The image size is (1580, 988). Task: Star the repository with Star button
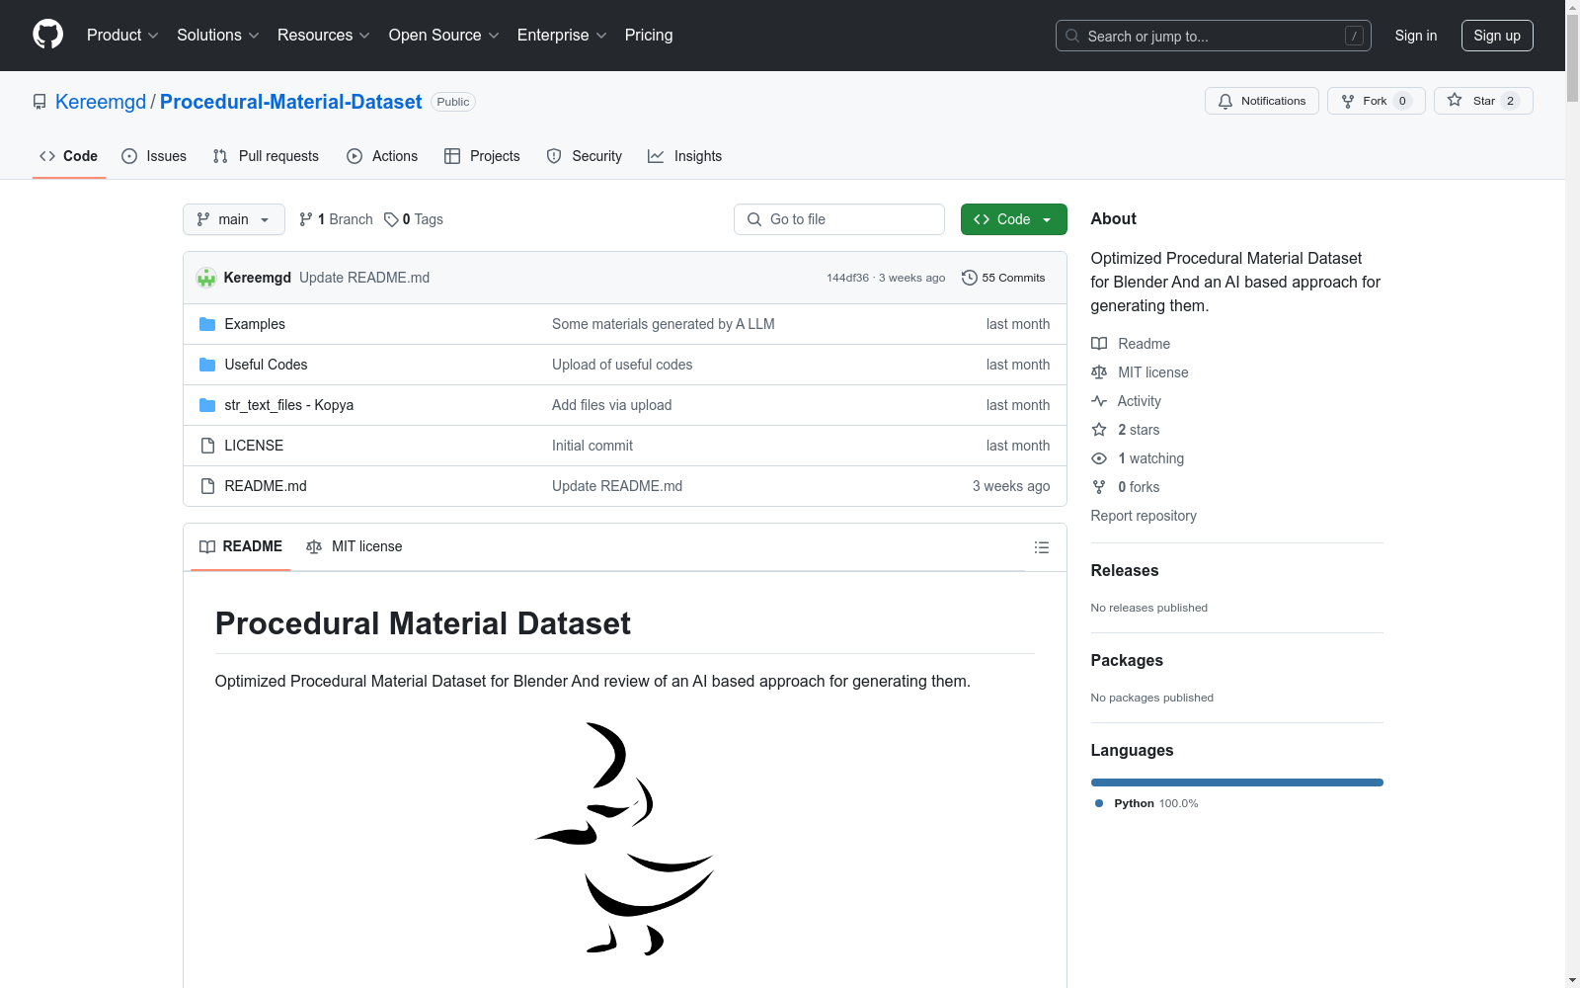1483,101
